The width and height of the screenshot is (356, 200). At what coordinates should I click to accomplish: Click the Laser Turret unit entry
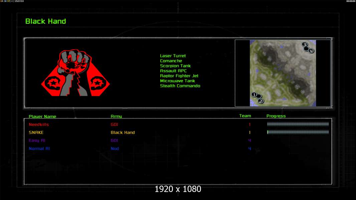click(173, 56)
